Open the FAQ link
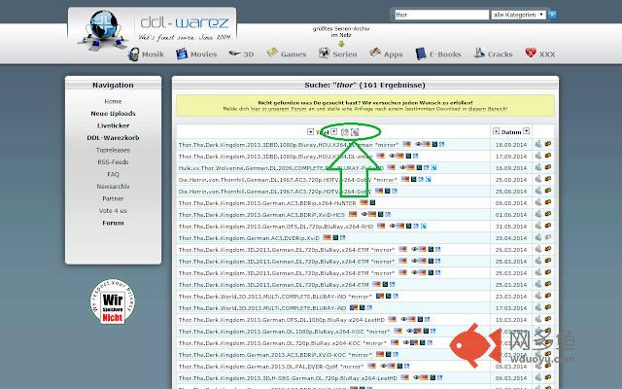622x389 pixels. point(113,174)
